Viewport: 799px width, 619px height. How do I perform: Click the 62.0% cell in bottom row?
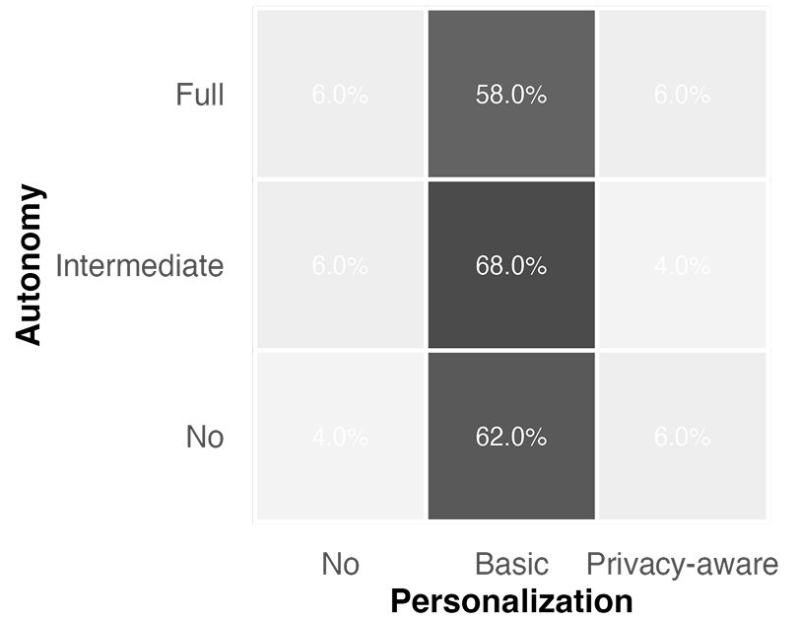click(510, 437)
